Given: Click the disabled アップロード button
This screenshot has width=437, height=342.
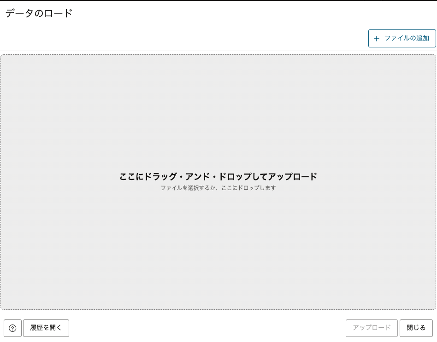Looking at the screenshot, I should tap(372, 328).
